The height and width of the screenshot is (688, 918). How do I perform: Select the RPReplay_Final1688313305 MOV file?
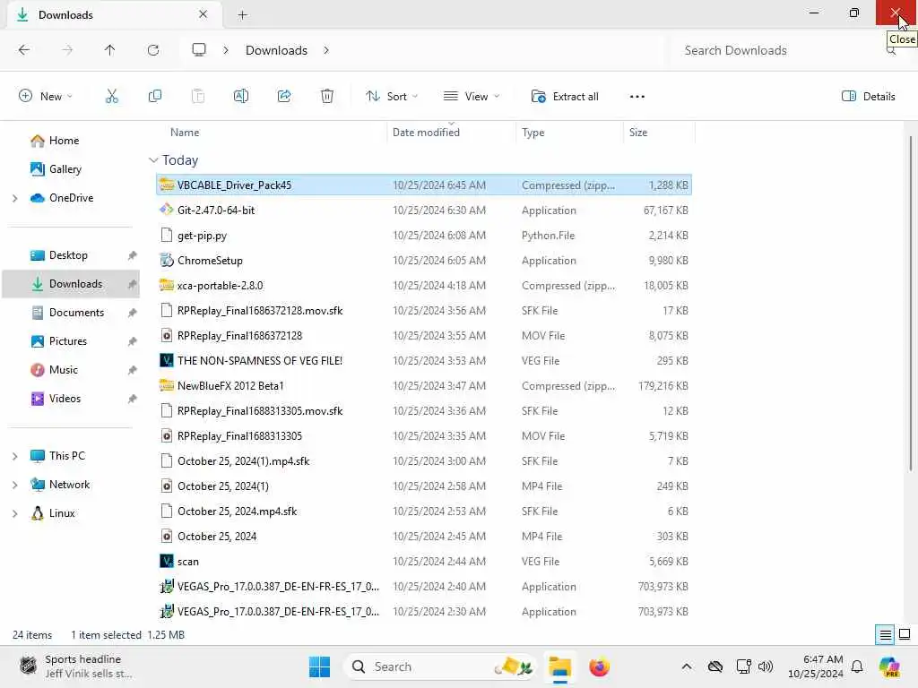click(x=424, y=436)
